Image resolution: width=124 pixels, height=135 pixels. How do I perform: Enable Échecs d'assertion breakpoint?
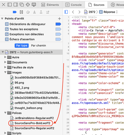(x=58, y=39)
